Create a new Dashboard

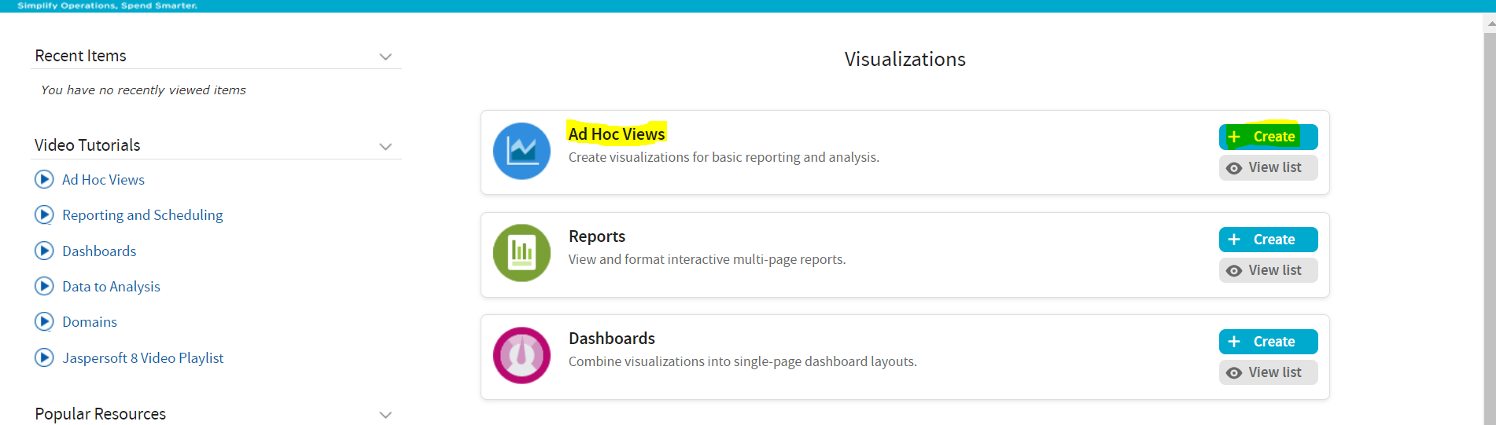(x=1268, y=342)
